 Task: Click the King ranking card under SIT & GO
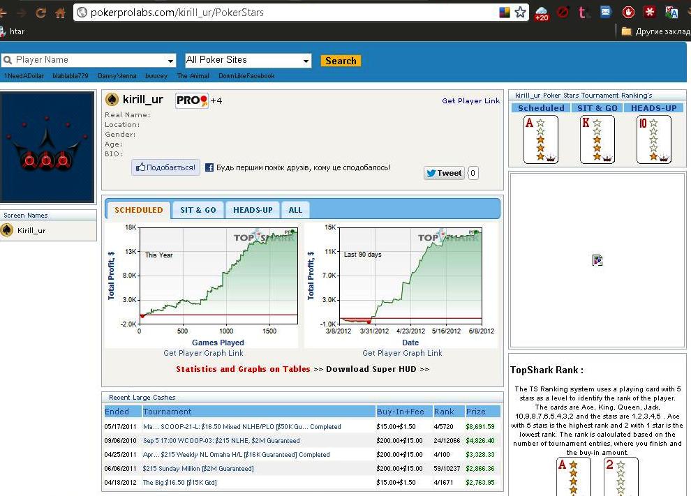[x=597, y=140]
